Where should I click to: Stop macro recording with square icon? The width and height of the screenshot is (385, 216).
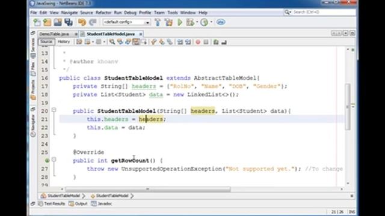(206, 42)
